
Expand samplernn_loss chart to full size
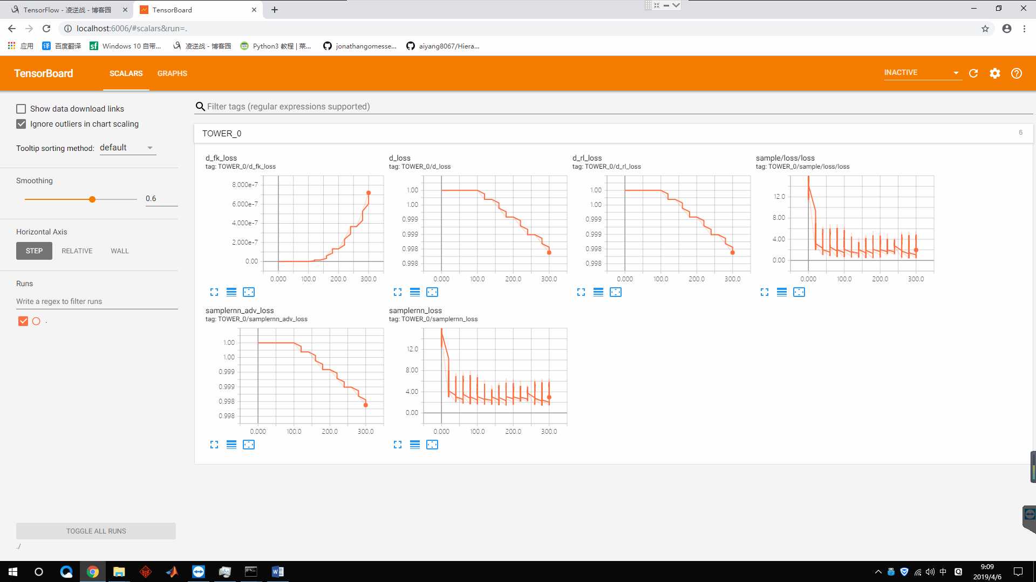click(x=398, y=445)
